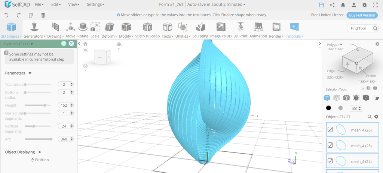Click the Position button
Image resolution: width=383 pixels, height=173 pixels.
tap(40, 160)
